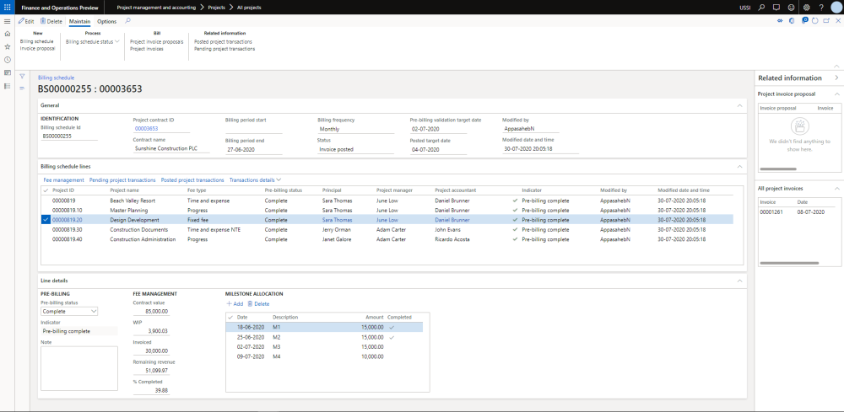The height and width of the screenshot is (412, 844).
Task: Toggle select-all checkbox in Billing schedule lines header
Action: (x=46, y=190)
